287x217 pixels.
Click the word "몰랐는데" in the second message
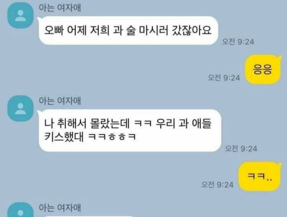coord(110,123)
